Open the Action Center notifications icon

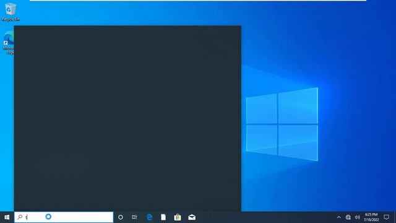[x=386, y=217]
